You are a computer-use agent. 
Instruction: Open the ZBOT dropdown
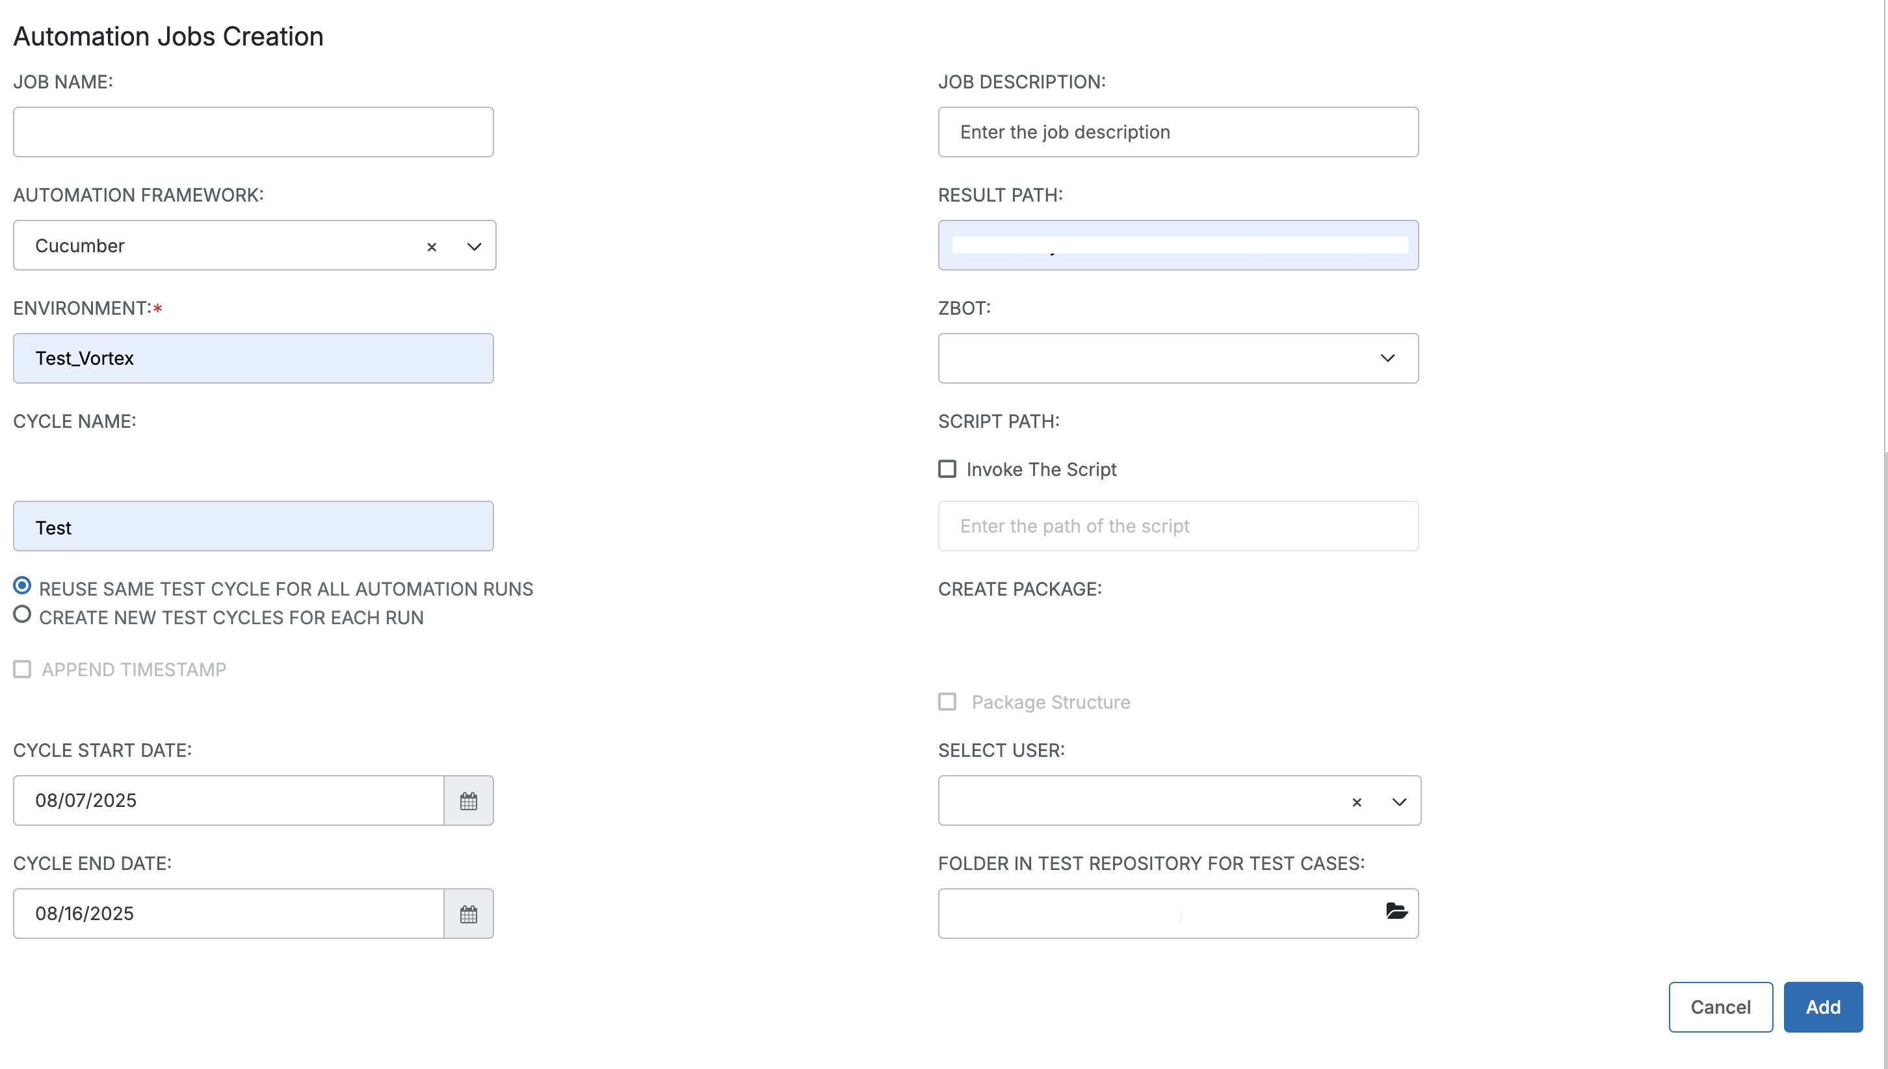(1387, 358)
